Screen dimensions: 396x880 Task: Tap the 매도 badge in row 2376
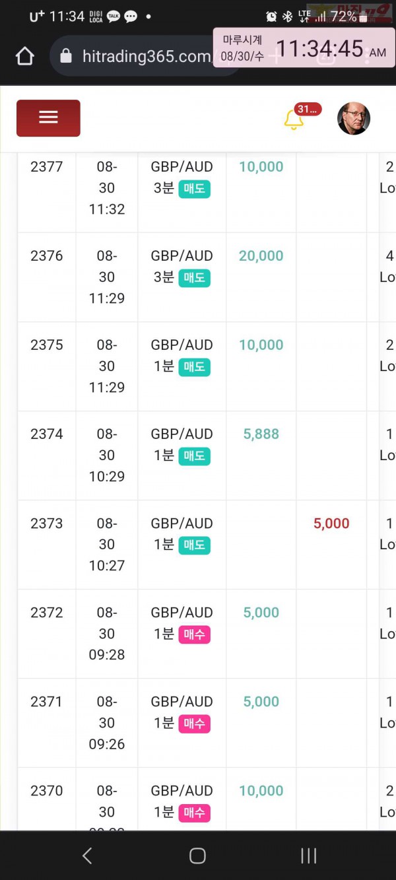coord(195,278)
